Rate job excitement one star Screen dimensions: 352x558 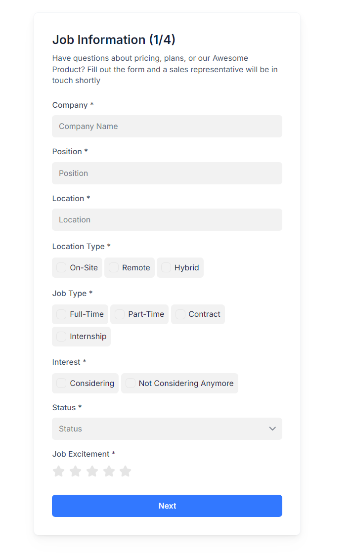[x=58, y=471]
